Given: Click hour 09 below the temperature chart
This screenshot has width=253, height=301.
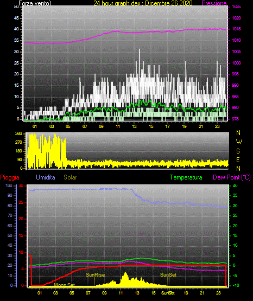Looking at the screenshot, I should point(104,293).
